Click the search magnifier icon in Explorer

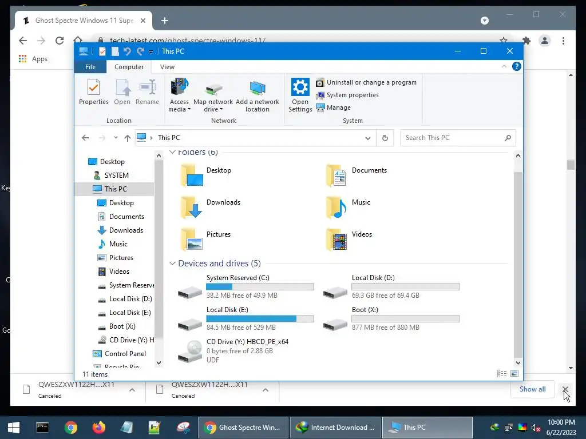click(508, 138)
